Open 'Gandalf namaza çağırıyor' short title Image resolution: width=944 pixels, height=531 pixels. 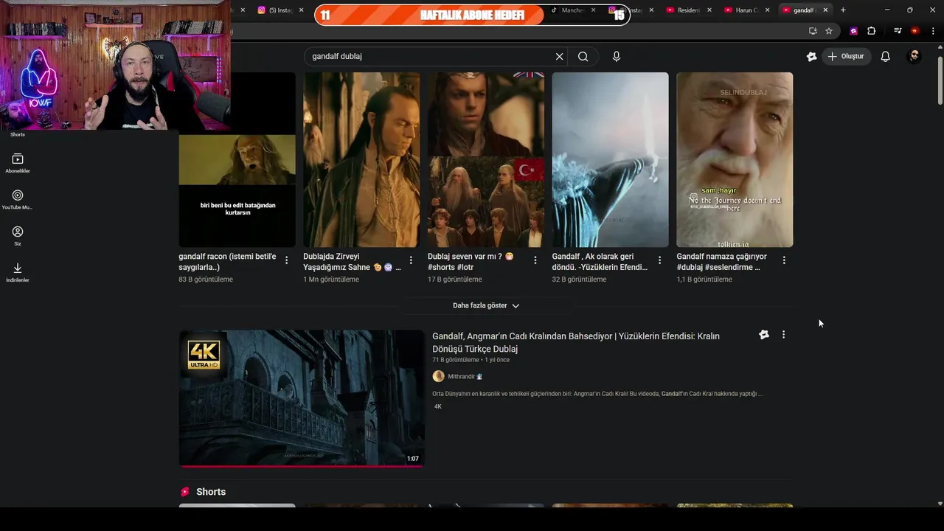click(722, 262)
